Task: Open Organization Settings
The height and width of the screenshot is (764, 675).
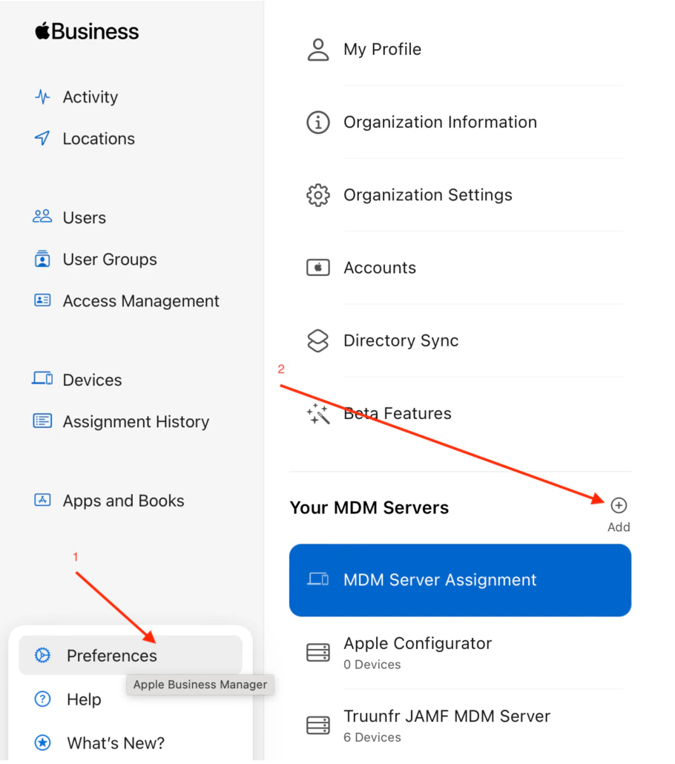Action: [428, 195]
